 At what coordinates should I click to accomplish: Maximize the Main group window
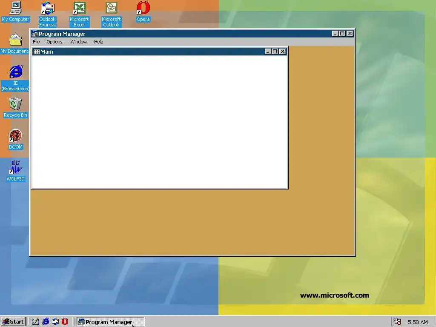click(x=275, y=52)
